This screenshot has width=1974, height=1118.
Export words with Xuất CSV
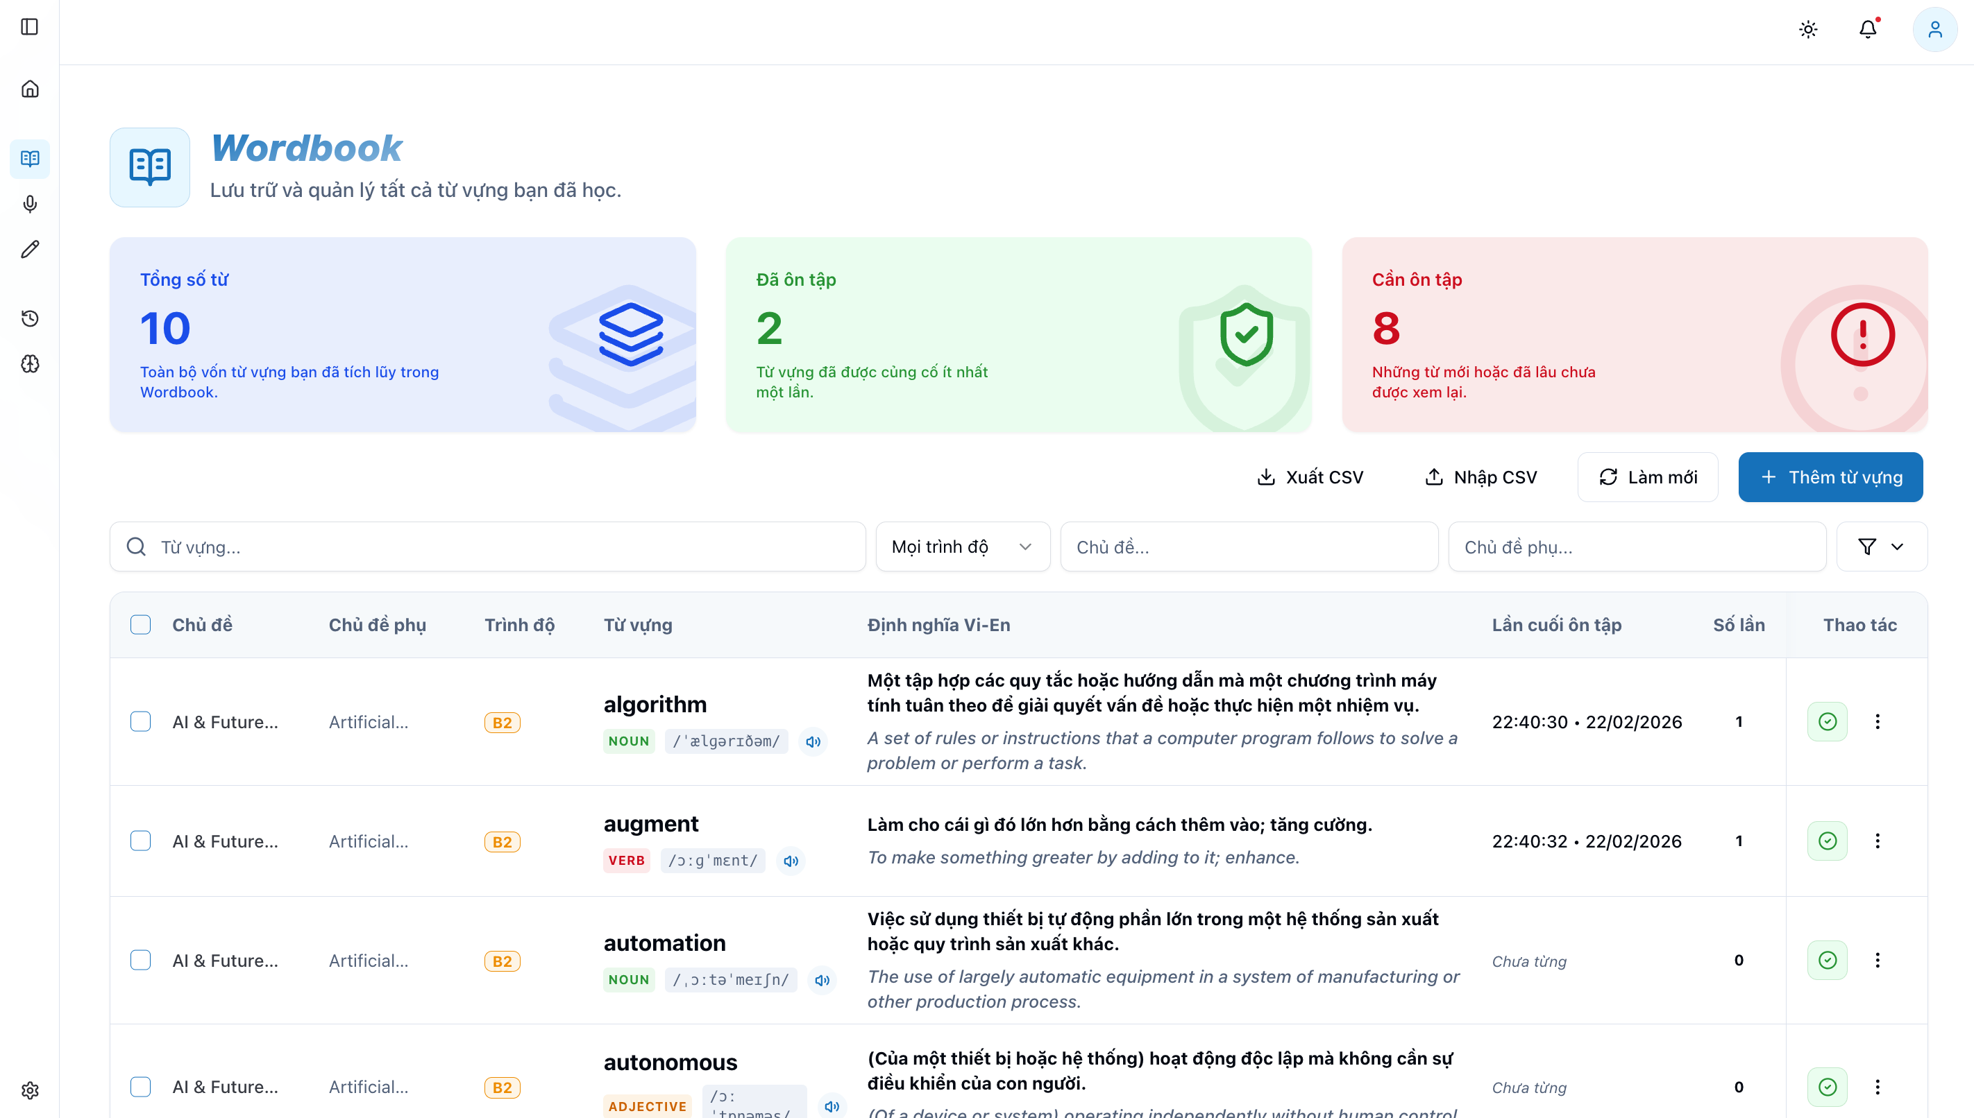1310,477
